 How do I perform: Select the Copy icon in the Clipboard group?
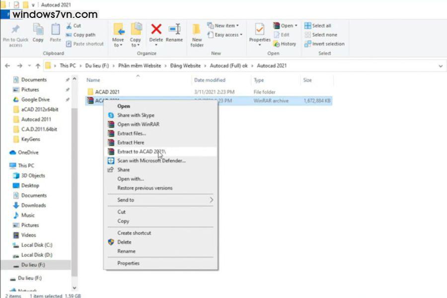tap(38, 28)
